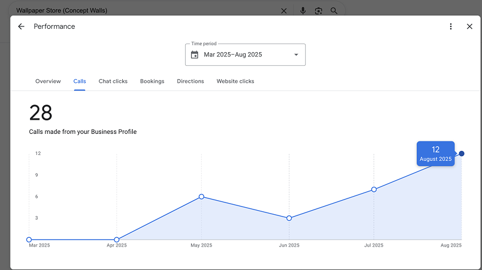Open the three-dot more options menu

pyautogui.click(x=451, y=26)
